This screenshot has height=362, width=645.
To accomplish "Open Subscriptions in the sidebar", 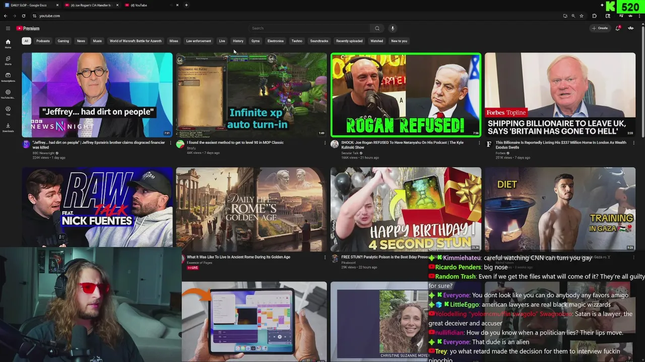I will click(8, 77).
